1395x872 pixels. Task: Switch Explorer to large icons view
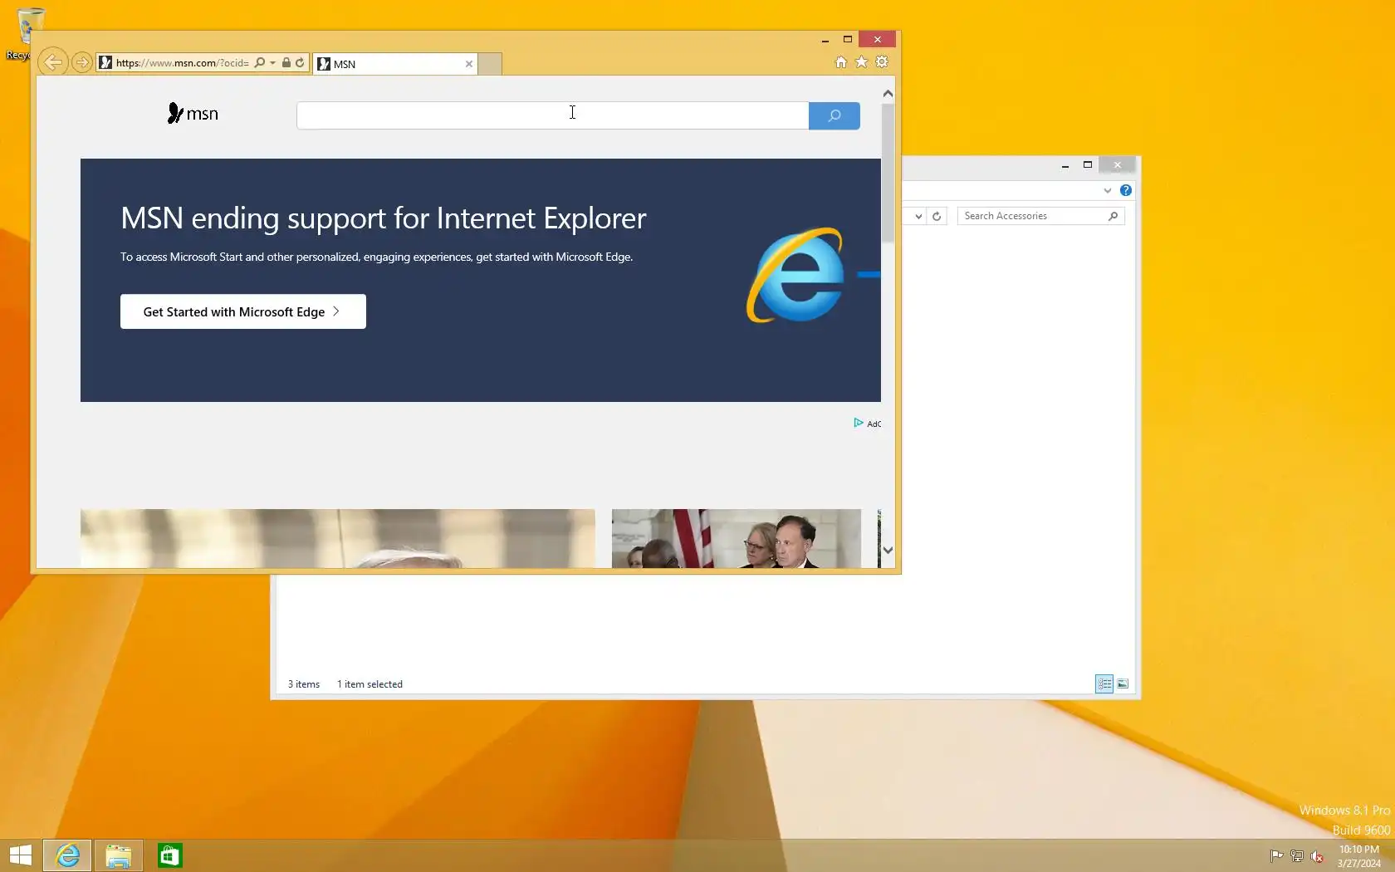pyautogui.click(x=1123, y=683)
